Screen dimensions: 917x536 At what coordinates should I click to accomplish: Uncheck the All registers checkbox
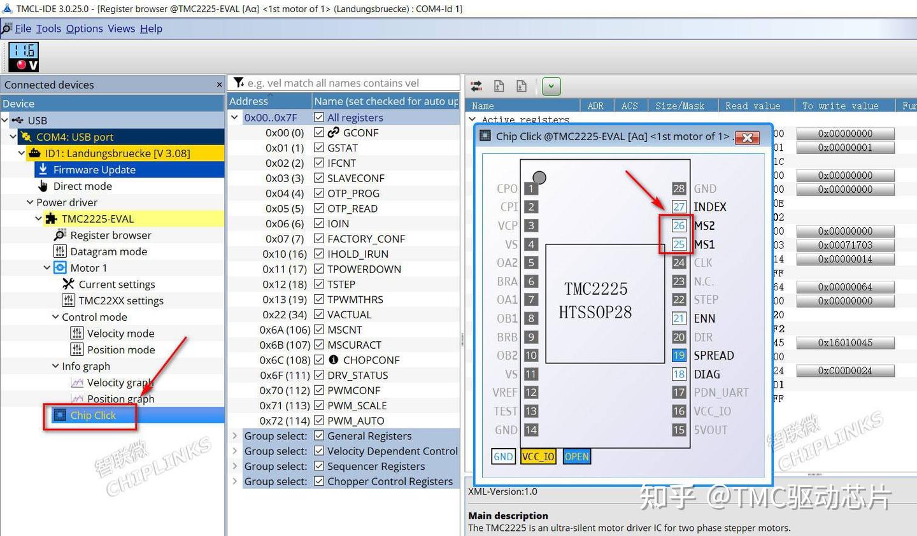(x=319, y=117)
